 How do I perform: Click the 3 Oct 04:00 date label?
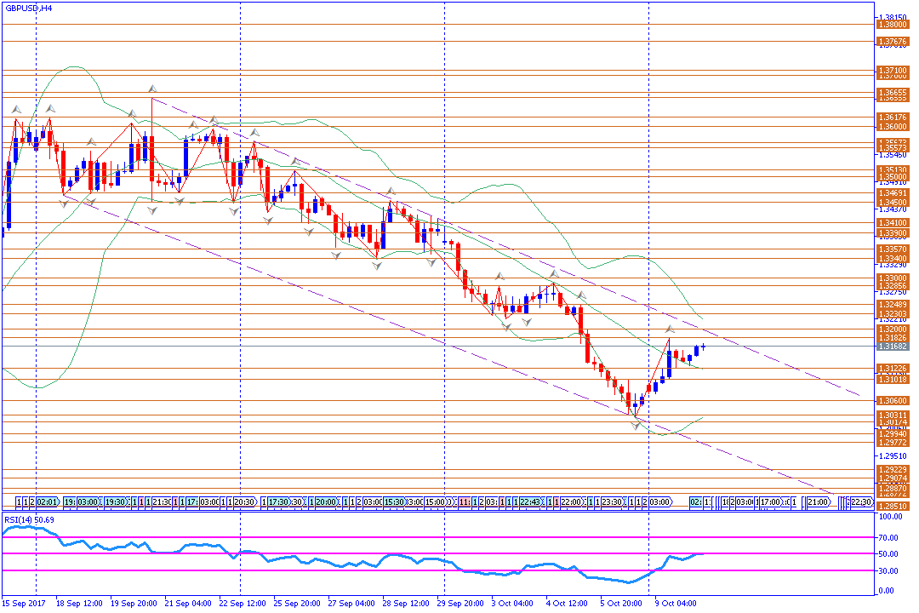click(513, 603)
